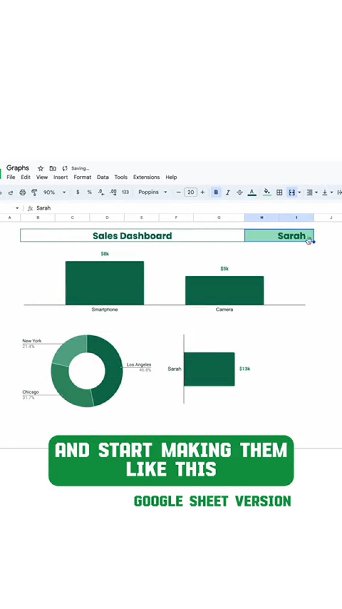Open horizontal align dropdown

(312, 192)
